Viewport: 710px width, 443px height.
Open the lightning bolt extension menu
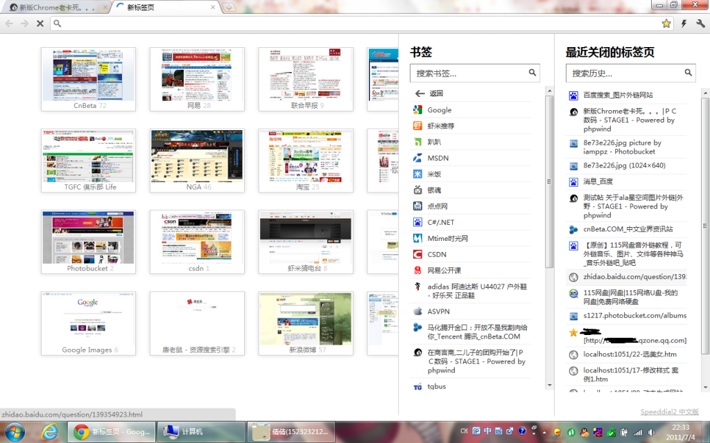coord(684,24)
